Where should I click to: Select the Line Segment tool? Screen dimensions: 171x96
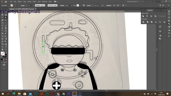tap(6, 23)
